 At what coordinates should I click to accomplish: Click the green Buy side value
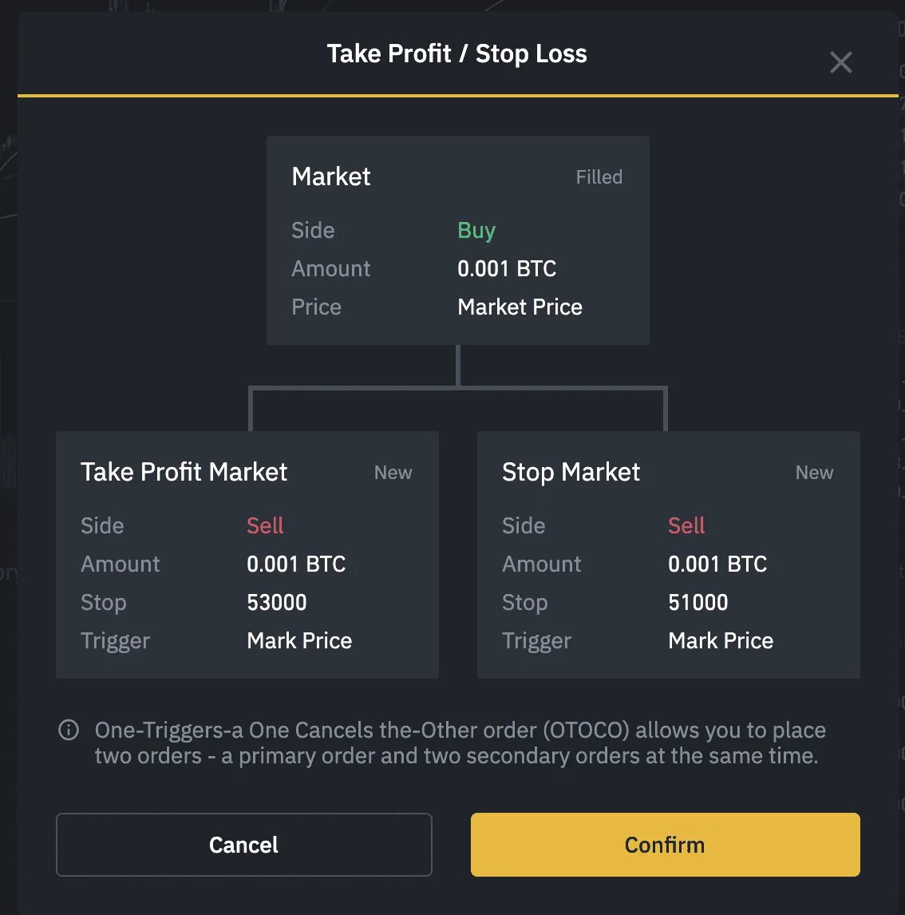tap(476, 231)
